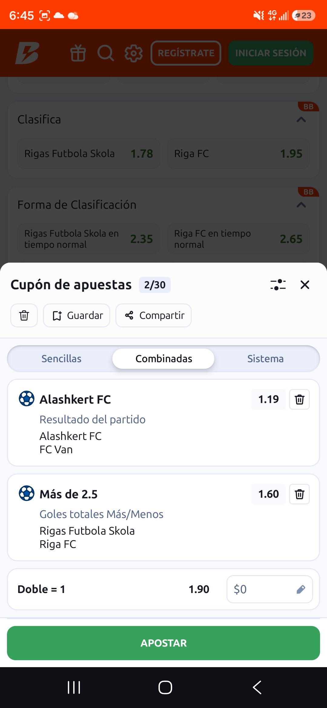
Task: Focus the $0 stake input field
Action: click(x=270, y=589)
